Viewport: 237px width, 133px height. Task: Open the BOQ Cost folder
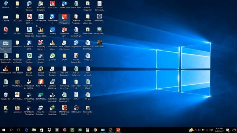pos(17,18)
